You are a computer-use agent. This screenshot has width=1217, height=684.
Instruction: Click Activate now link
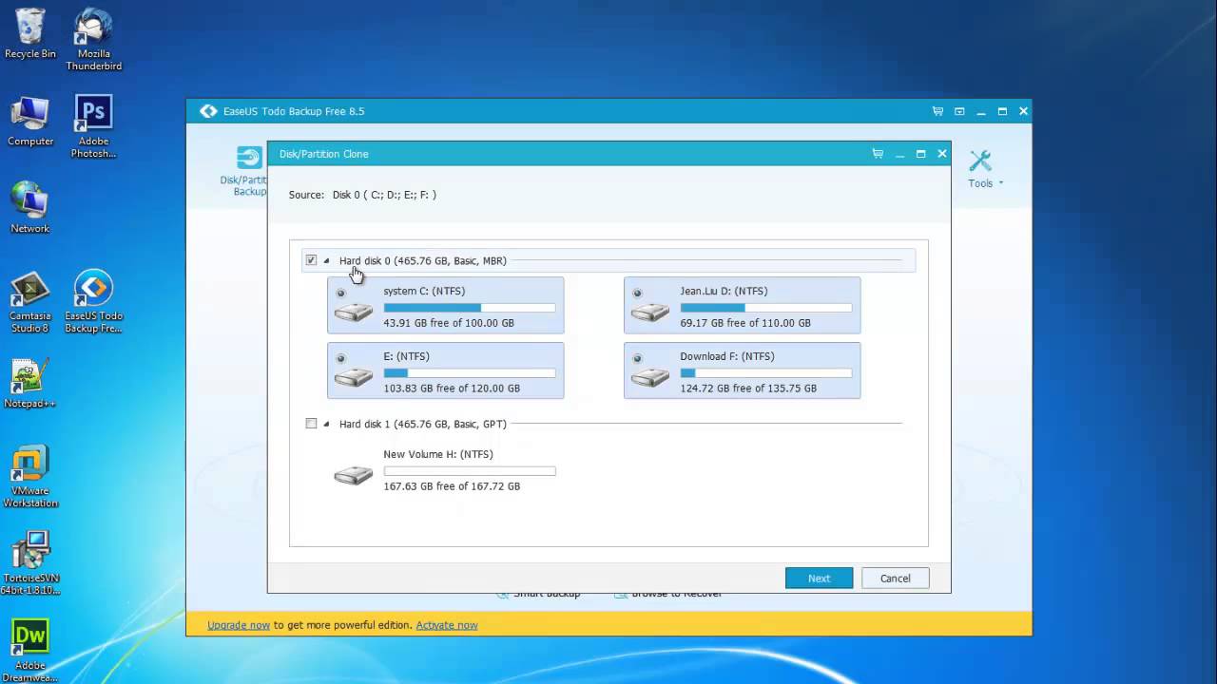(x=447, y=625)
